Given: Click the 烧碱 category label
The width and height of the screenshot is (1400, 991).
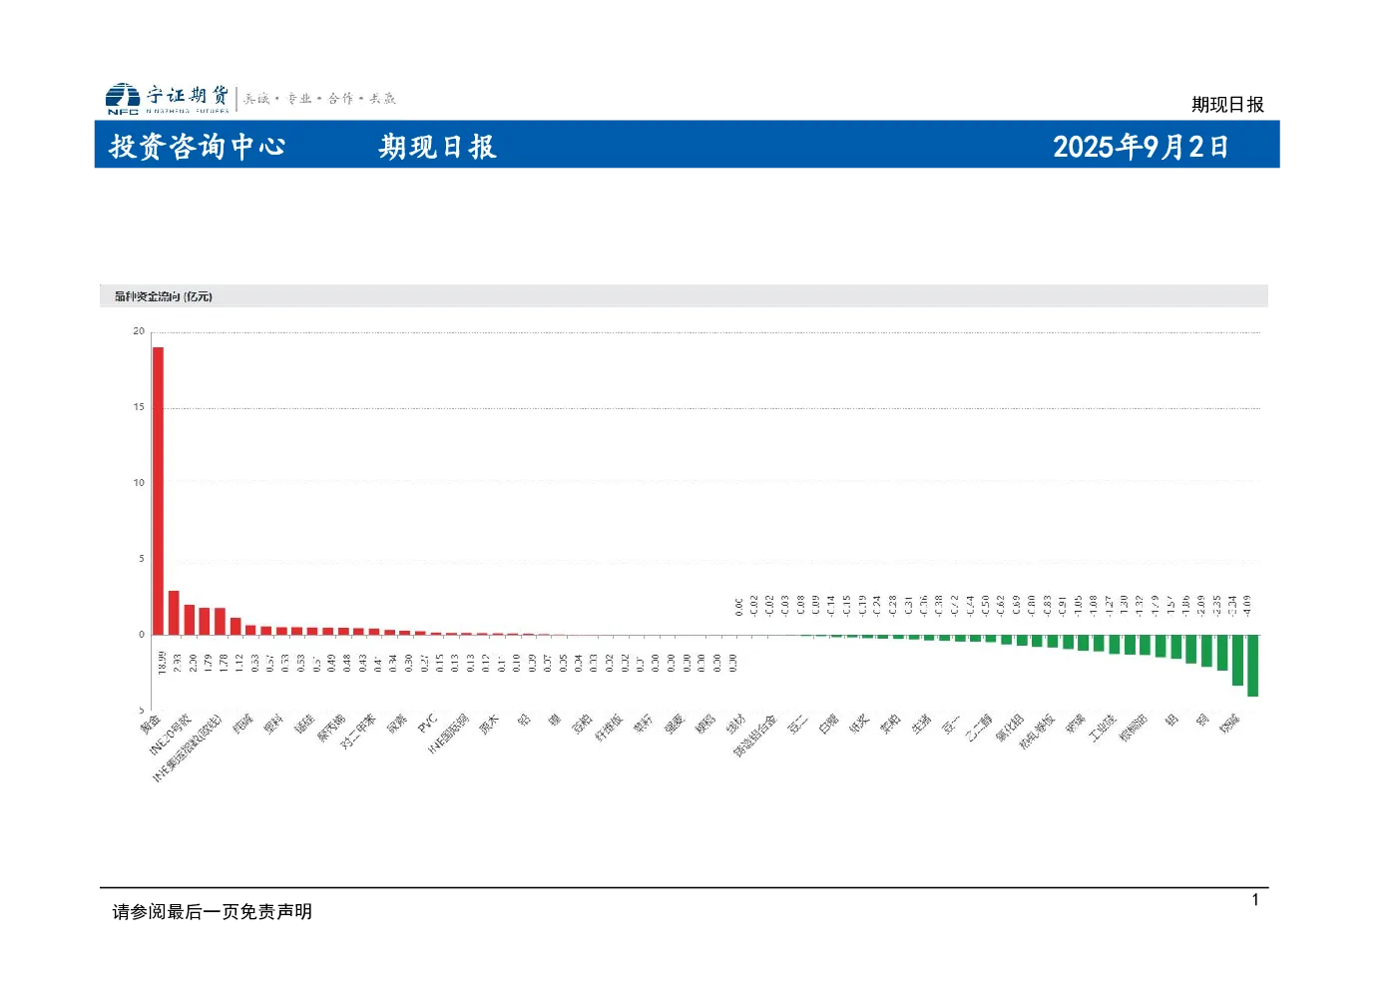Looking at the screenshot, I should 1229,725.
